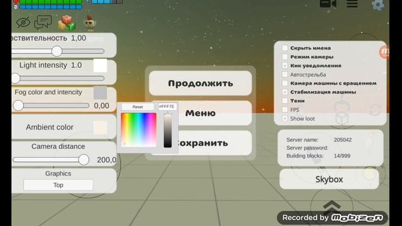The width and height of the screenshot is (402, 226).
Task: Open the hamburger menu icon
Action: [x=352, y=4]
